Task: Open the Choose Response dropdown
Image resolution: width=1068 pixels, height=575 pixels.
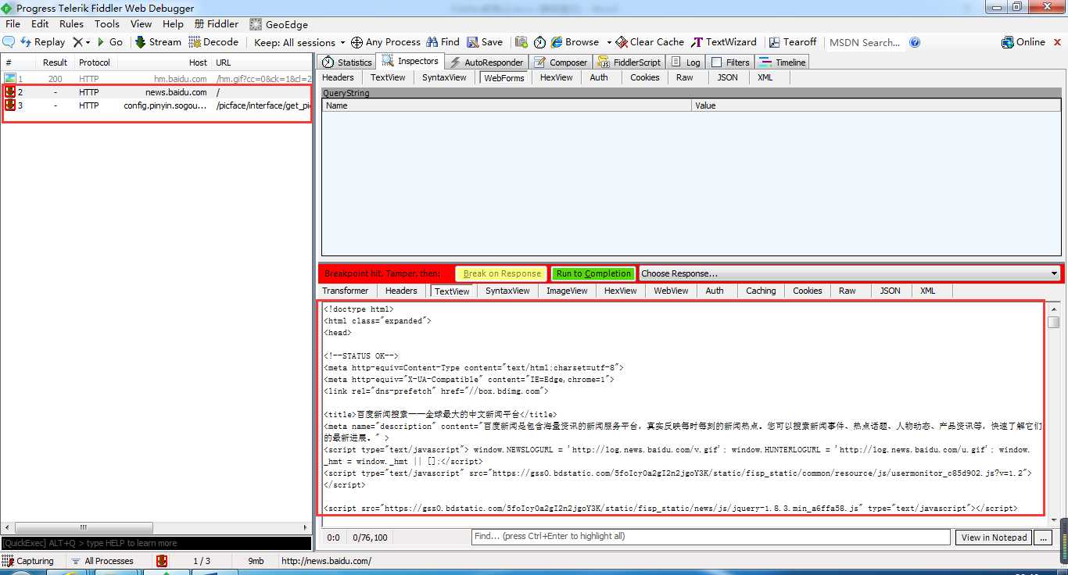Action: (x=850, y=273)
